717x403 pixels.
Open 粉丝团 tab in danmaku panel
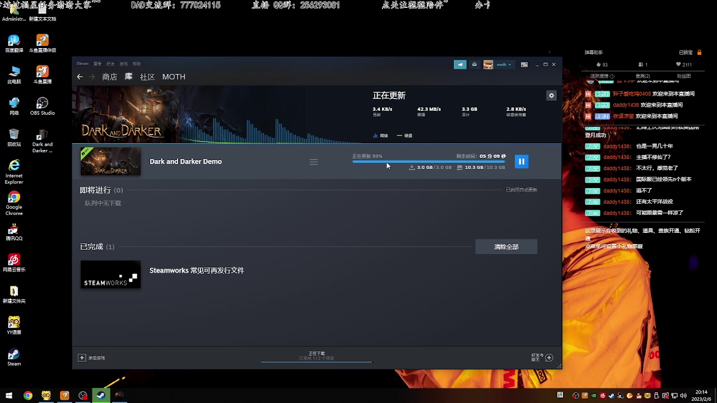(x=683, y=76)
